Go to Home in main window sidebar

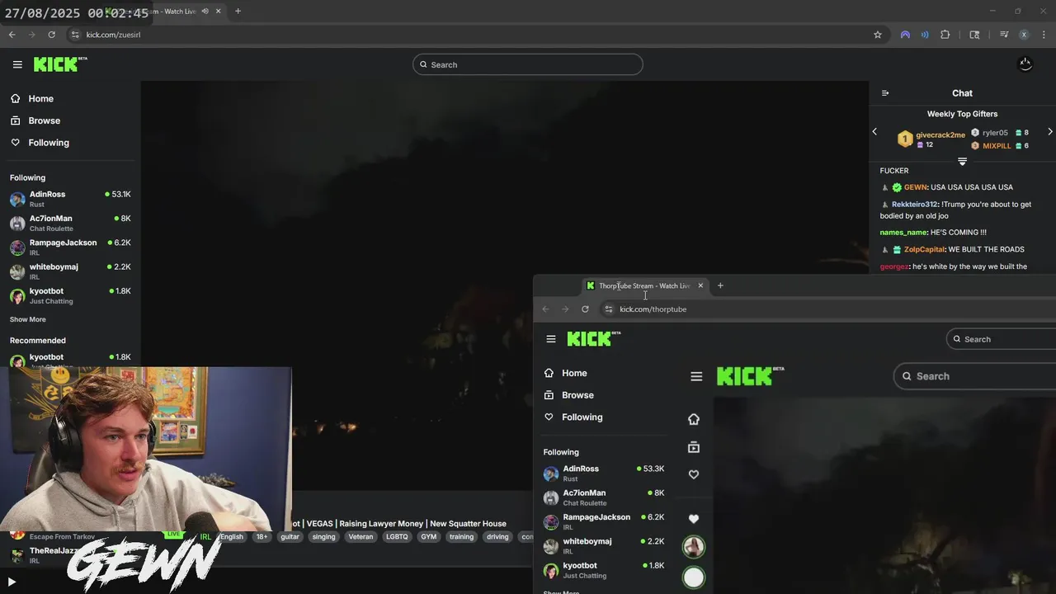[x=32, y=98]
